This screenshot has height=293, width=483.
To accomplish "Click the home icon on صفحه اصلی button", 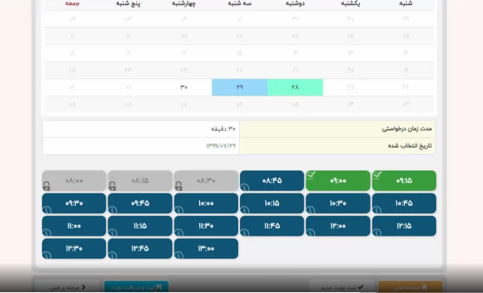I will (x=424, y=287).
